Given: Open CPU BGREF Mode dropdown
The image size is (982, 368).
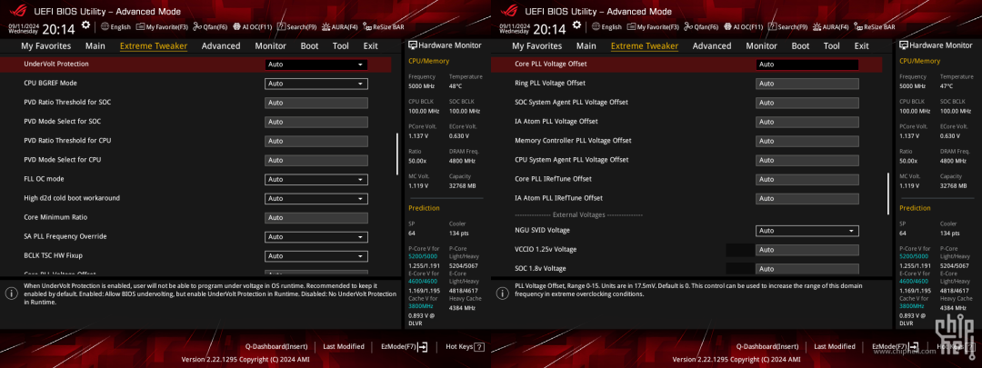Looking at the screenshot, I should [x=316, y=84].
